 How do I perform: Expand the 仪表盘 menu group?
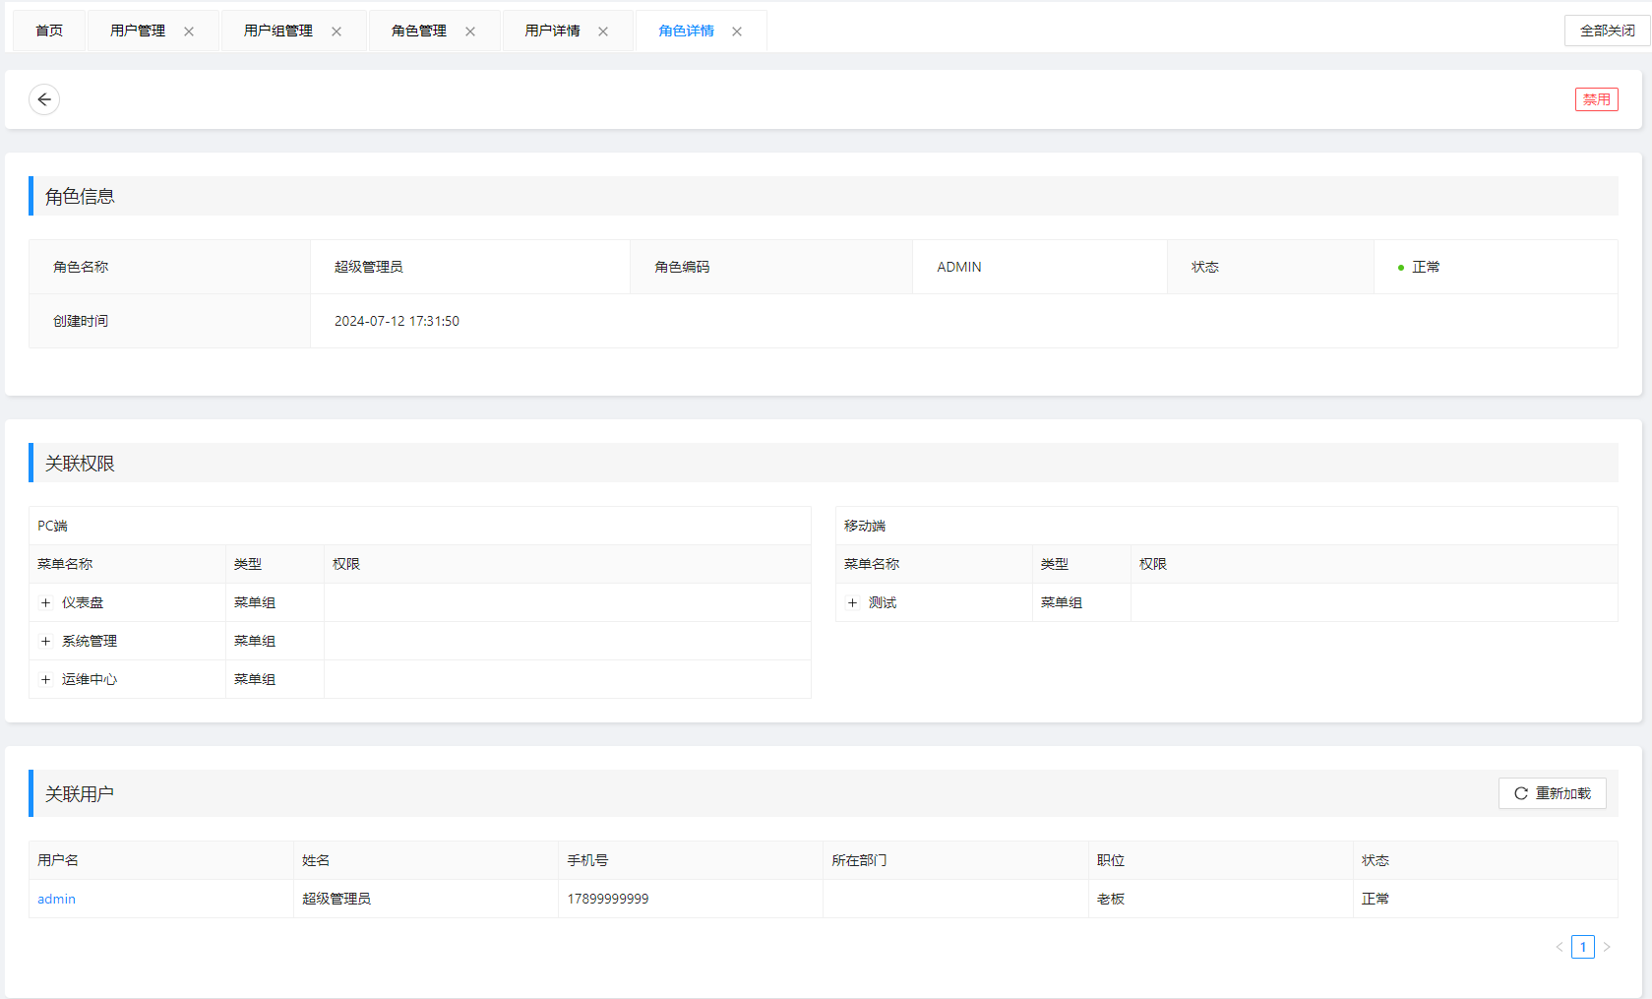pyautogui.click(x=45, y=602)
